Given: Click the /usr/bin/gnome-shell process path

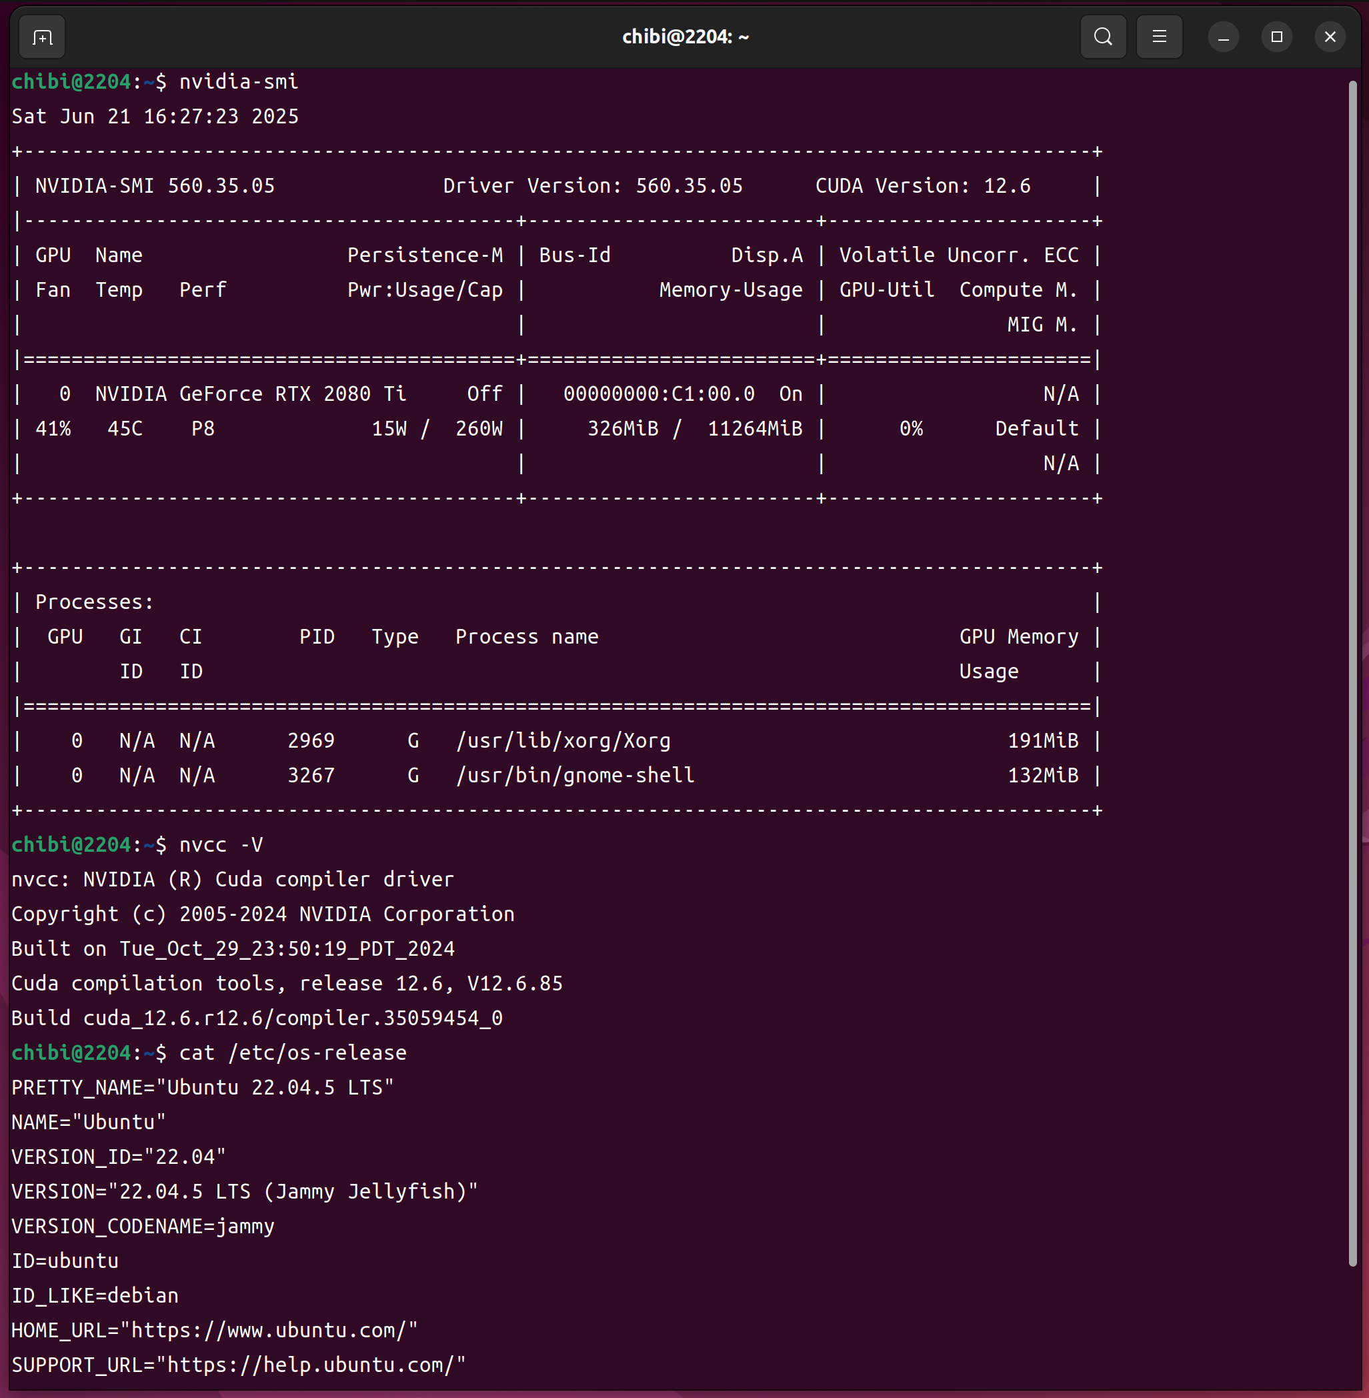Looking at the screenshot, I should coord(575,775).
